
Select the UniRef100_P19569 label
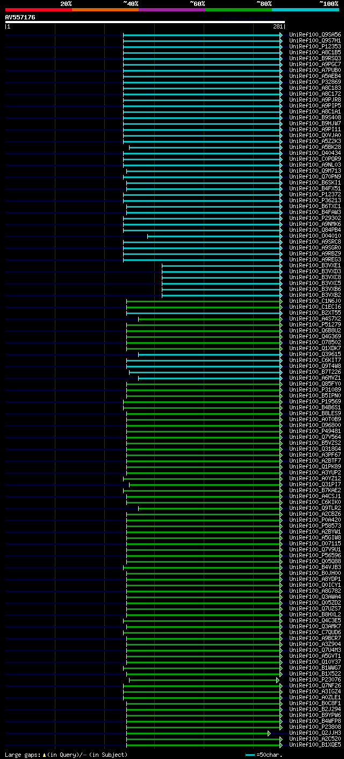(315, 402)
